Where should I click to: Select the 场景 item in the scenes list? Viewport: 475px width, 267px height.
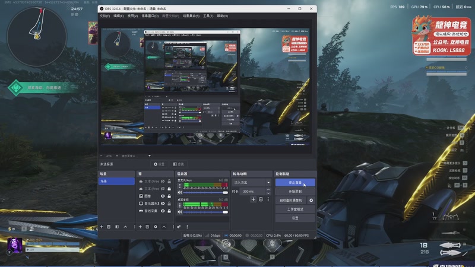pyautogui.click(x=116, y=181)
